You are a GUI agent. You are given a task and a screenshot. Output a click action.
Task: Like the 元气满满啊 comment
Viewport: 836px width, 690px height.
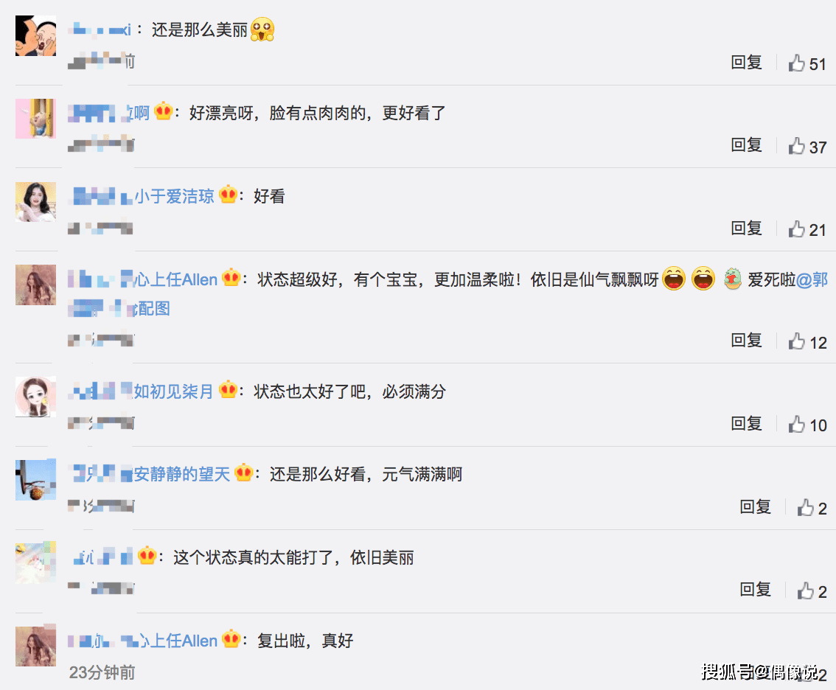pyautogui.click(x=806, y=507)
